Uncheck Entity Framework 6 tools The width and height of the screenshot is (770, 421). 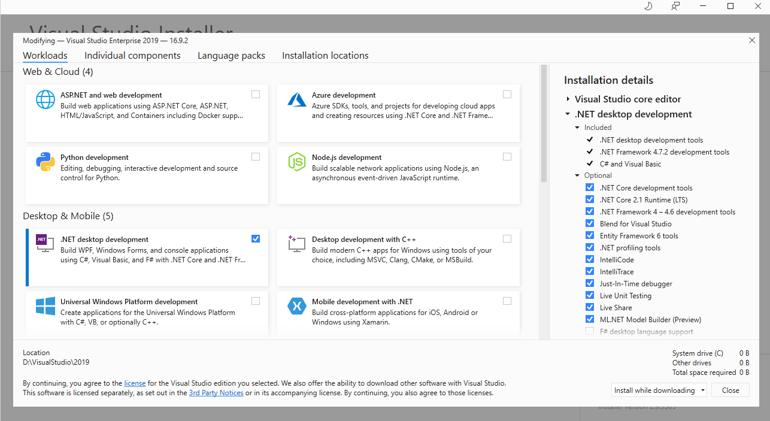pos(590,235)
